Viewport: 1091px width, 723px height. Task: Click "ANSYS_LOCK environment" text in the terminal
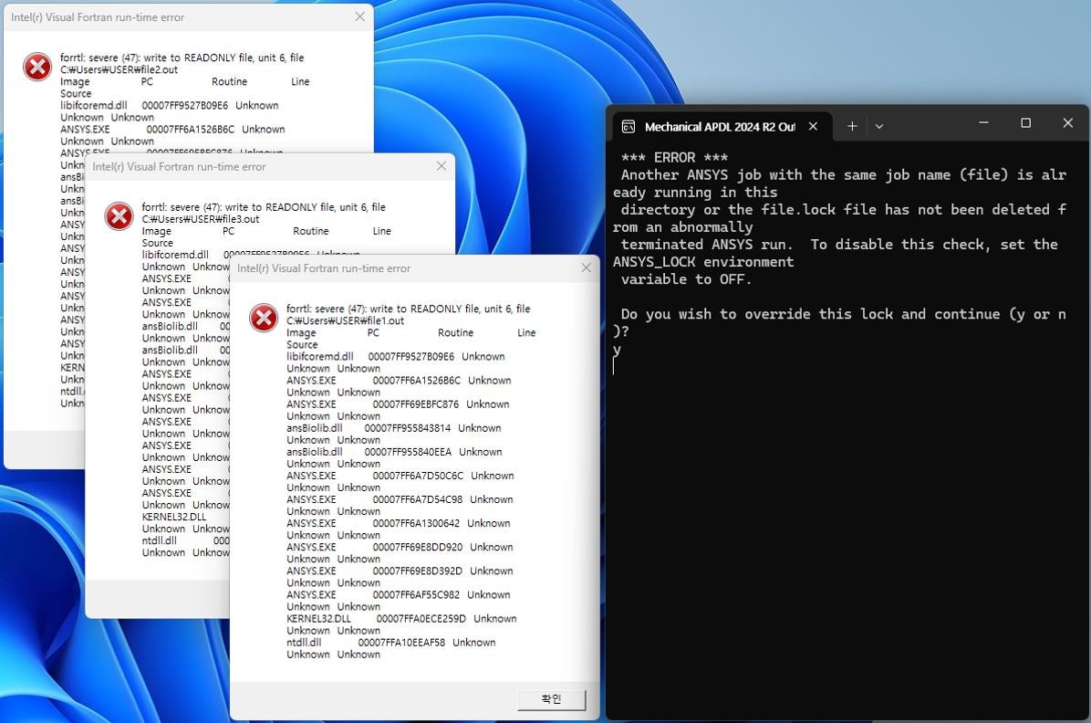pyautogui.click(x=703, y=262)
